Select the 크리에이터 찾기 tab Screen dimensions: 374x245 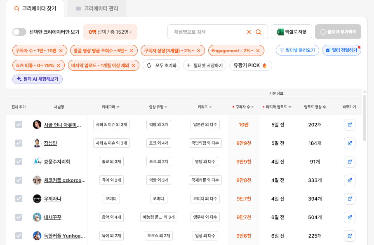tap(35, 8)
